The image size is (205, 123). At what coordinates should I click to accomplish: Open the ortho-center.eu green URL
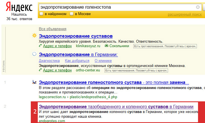pyautogui.click(x=88, y=70)
